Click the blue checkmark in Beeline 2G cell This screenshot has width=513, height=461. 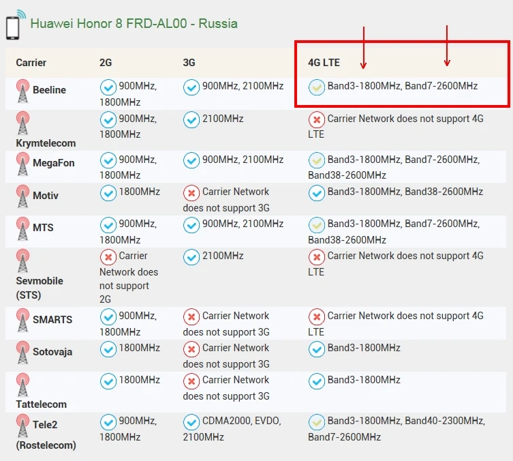[108, 87]
